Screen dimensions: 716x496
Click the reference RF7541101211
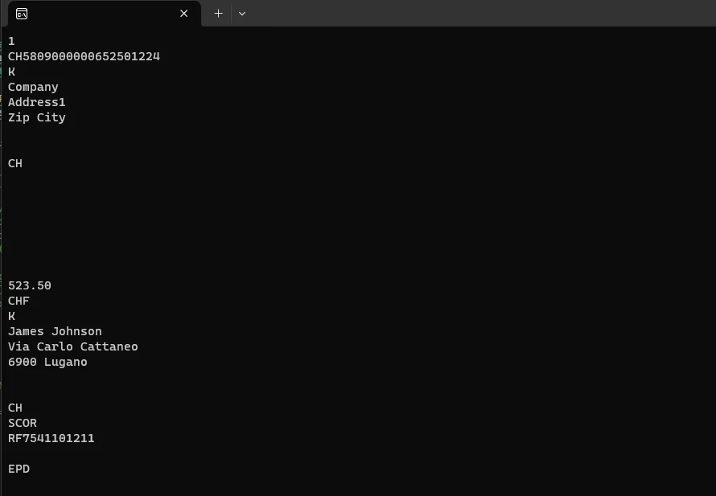[51, 438]
